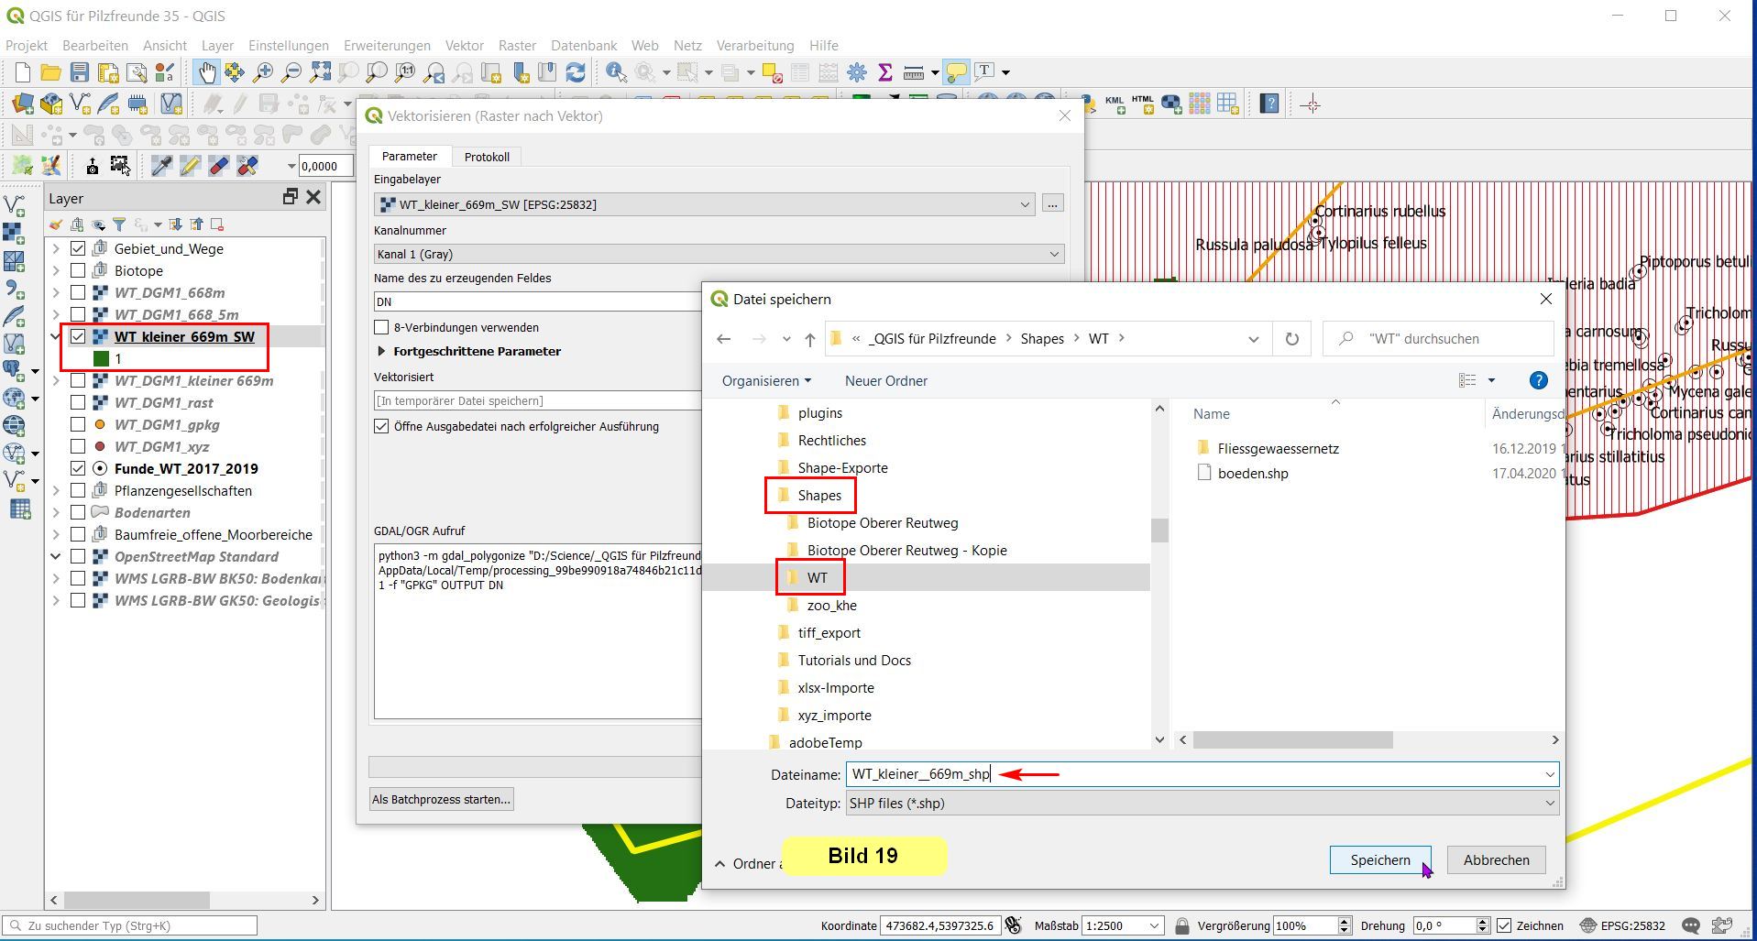The height and width of the screenshot is (941, 1757).
Task: Click the Identify Features info tool
Action: click(616, 72)
